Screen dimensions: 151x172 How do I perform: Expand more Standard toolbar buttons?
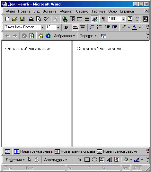(x=137, y=19)
